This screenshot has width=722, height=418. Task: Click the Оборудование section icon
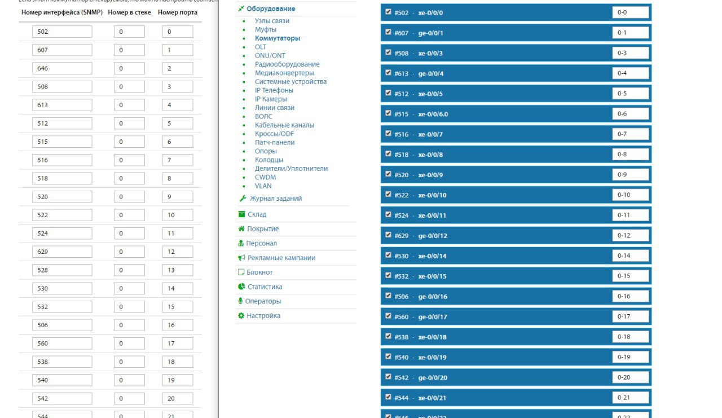coord(241,9)
